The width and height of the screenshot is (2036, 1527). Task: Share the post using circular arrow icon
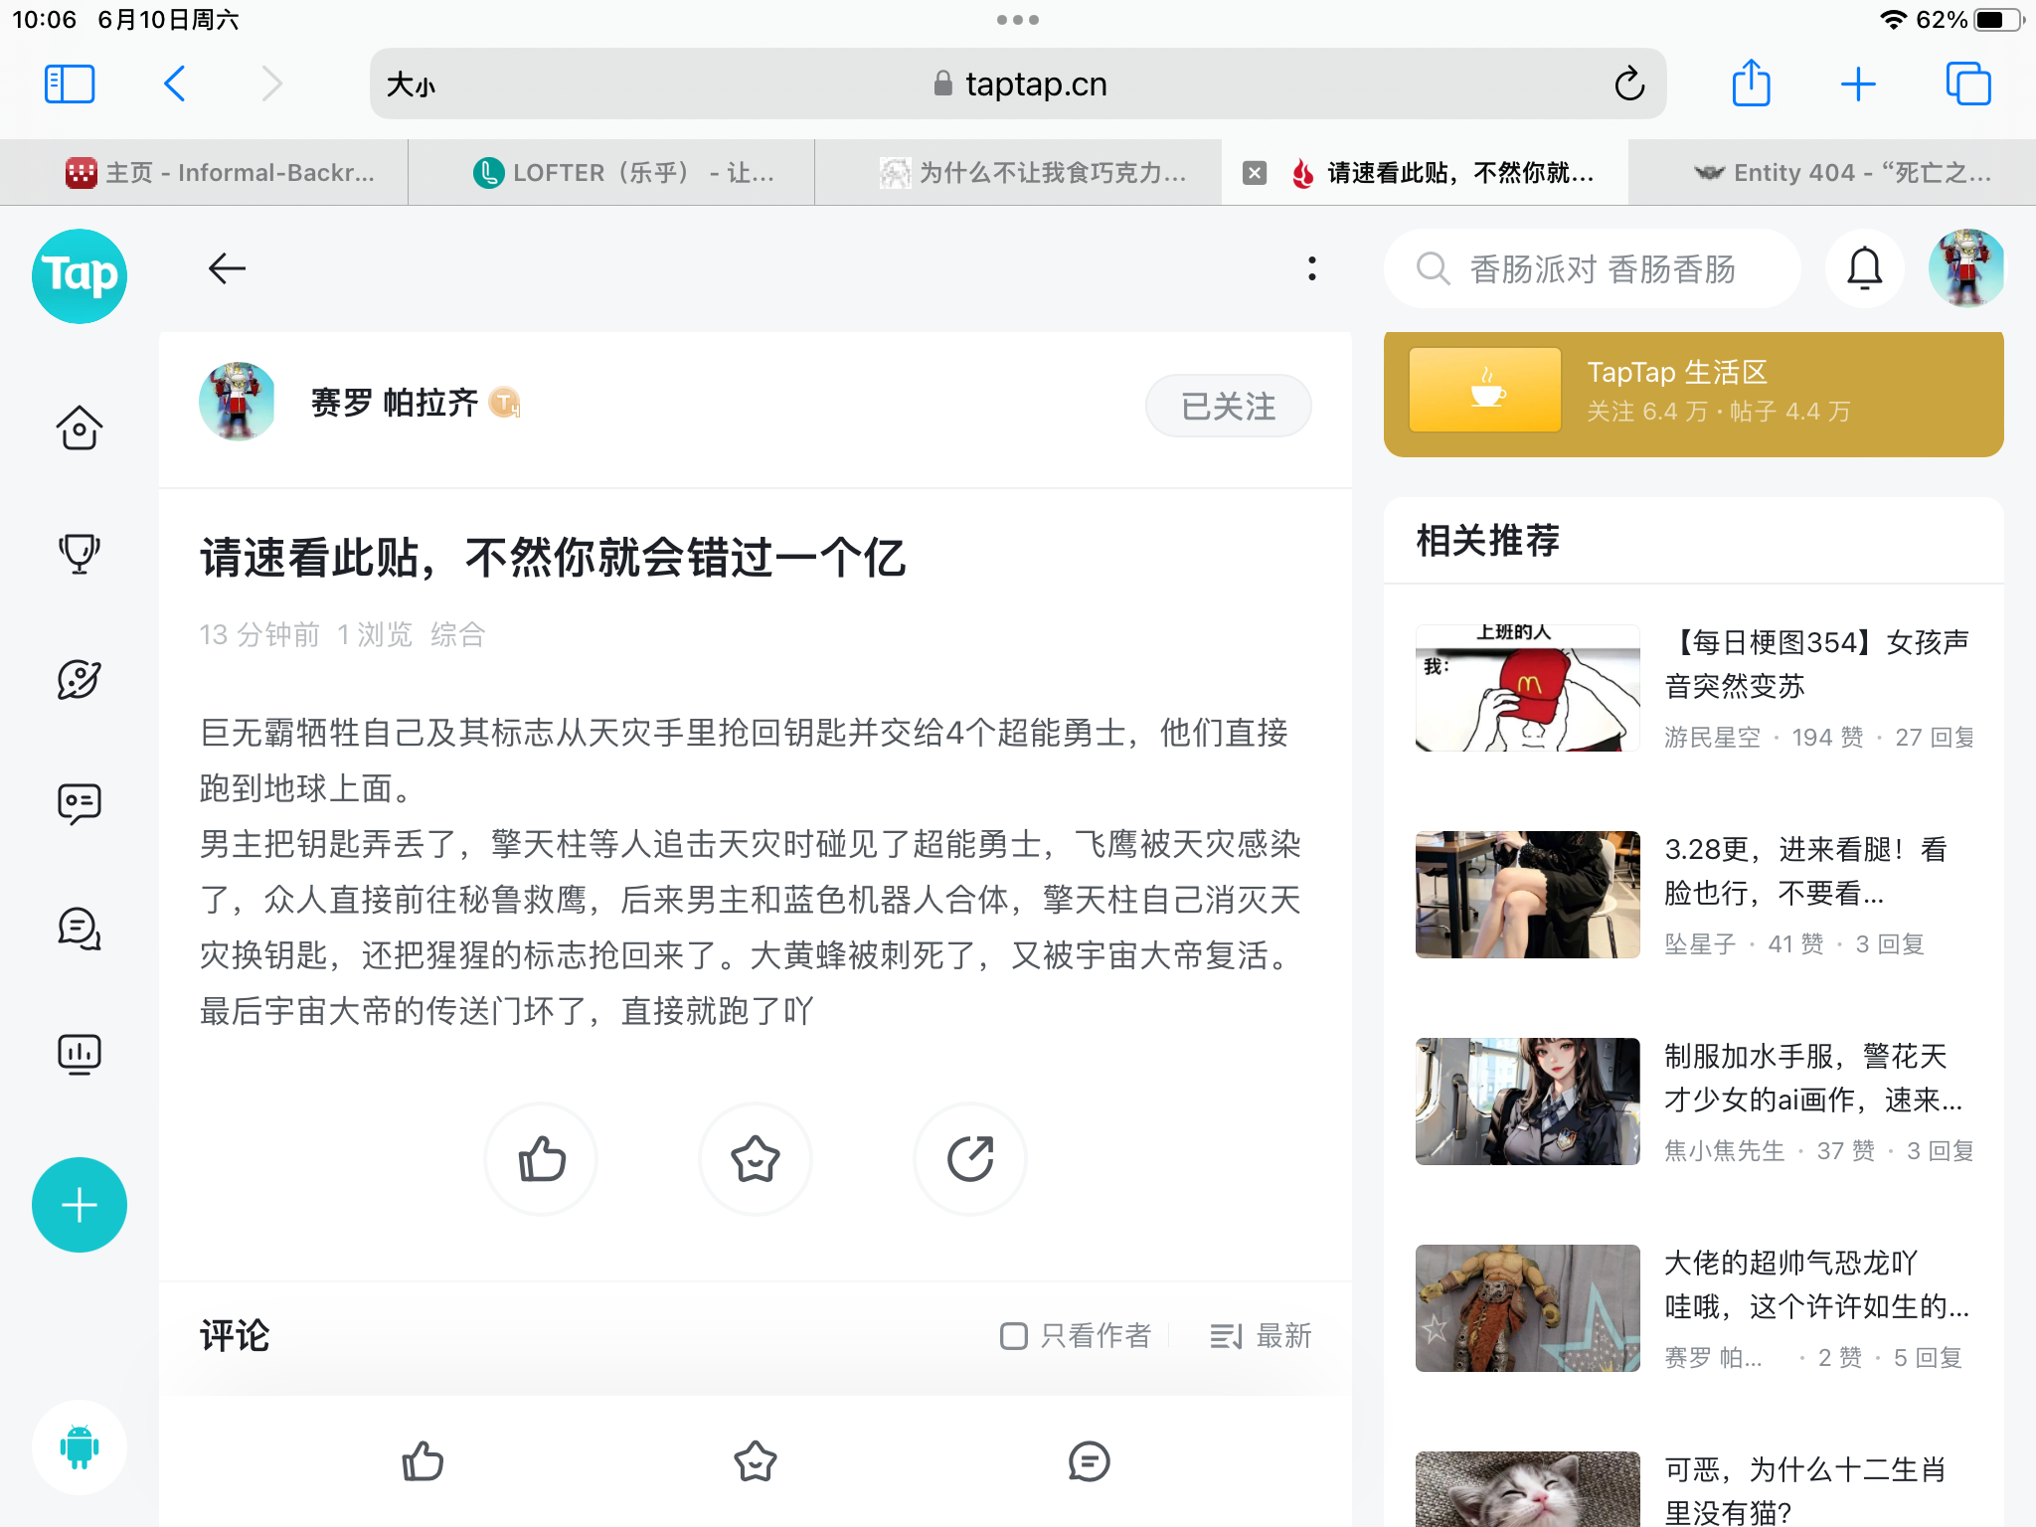(x=970, y=1159)
